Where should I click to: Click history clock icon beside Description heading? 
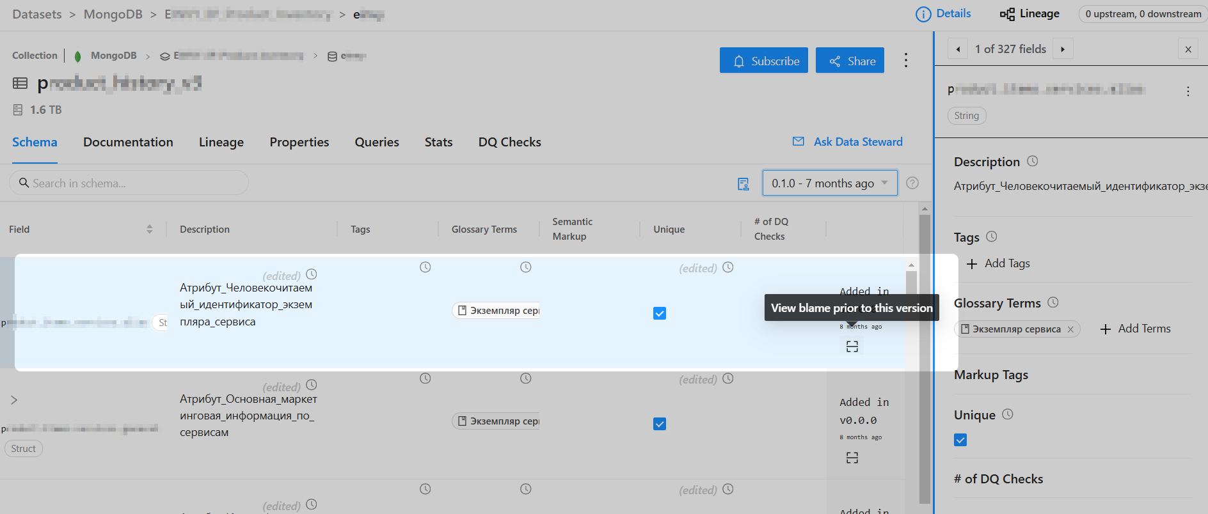(x=1032, y=161)
